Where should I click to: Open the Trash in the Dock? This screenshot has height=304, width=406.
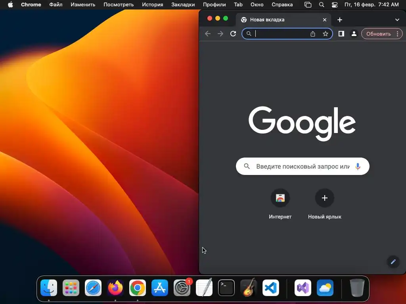(x=357, y=288)
